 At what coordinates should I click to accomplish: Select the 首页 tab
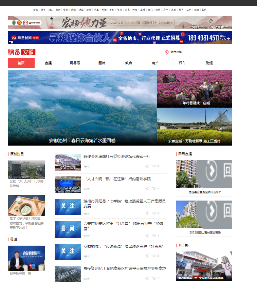[21, 63]
